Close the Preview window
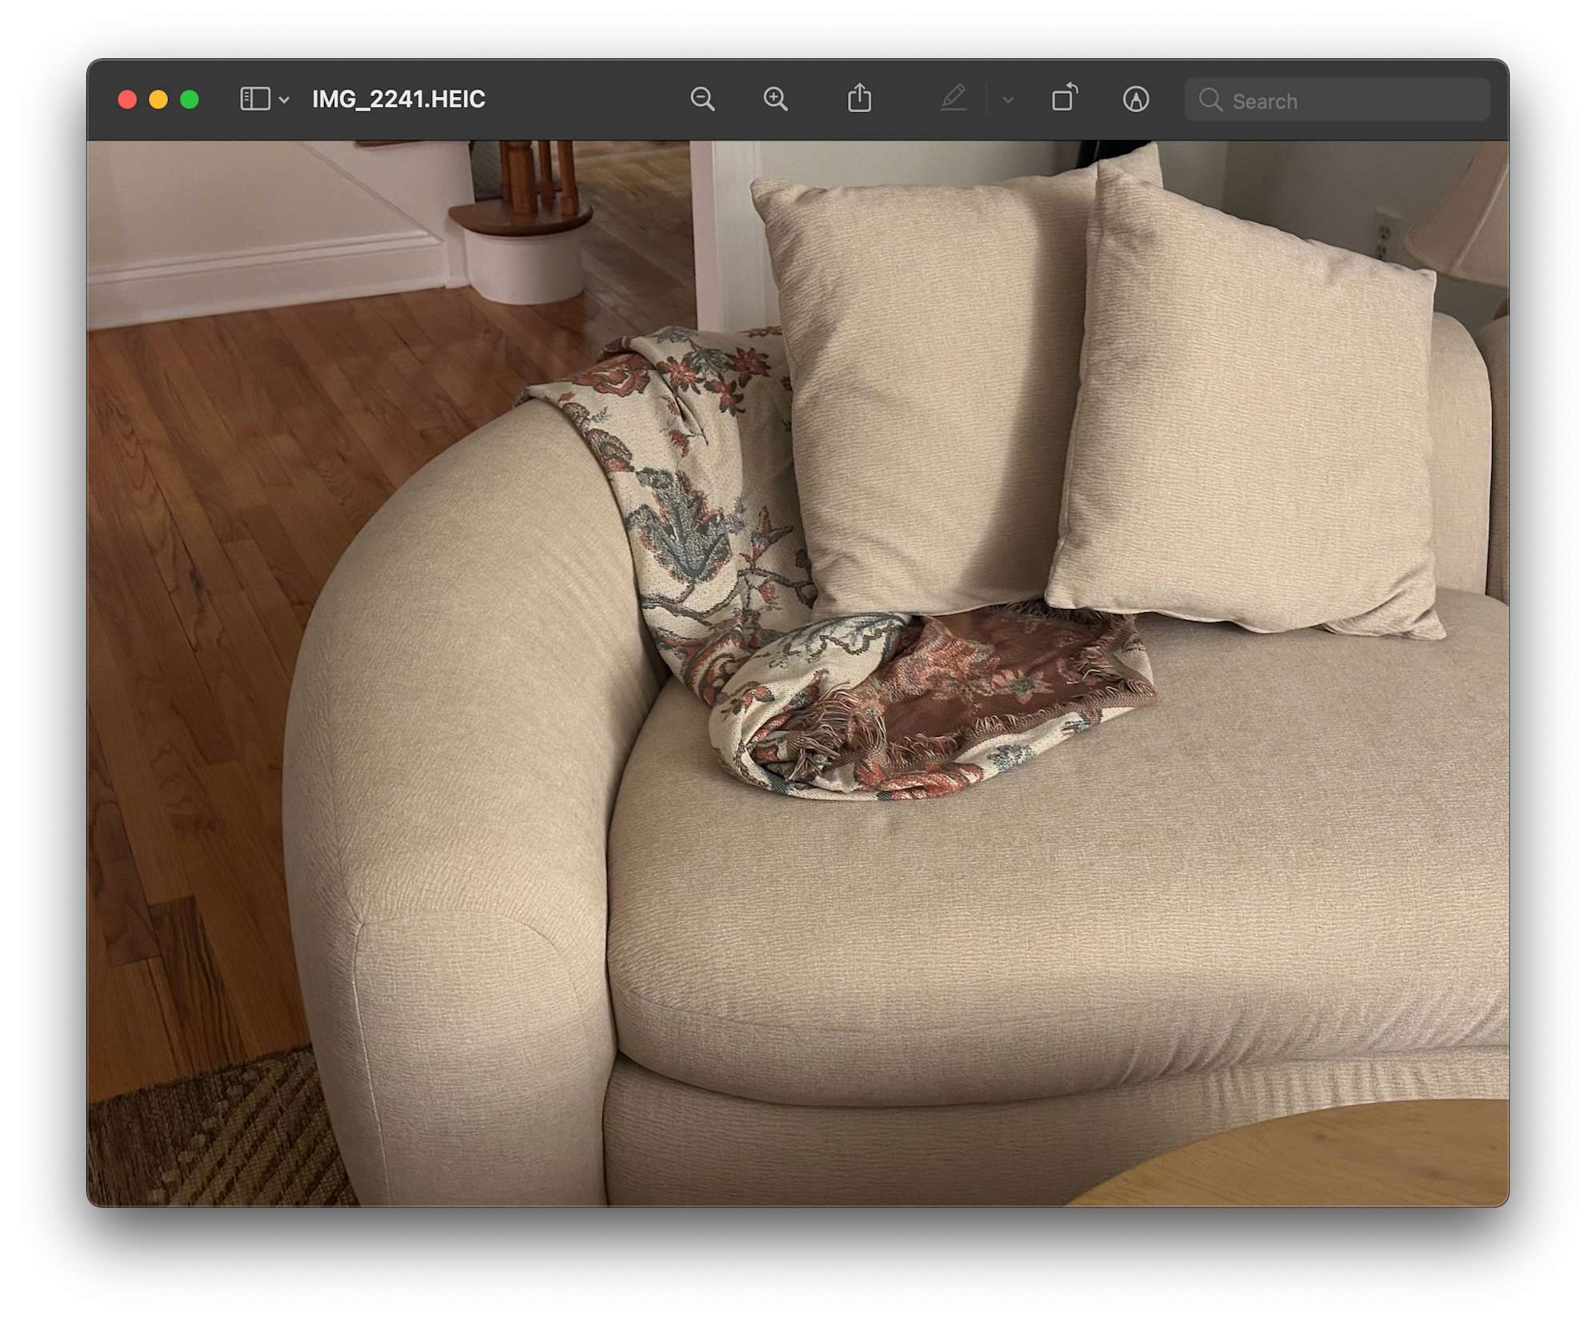Viewport: 1596px width, 1322px height. pyautogui.click(x=127, y=99)
